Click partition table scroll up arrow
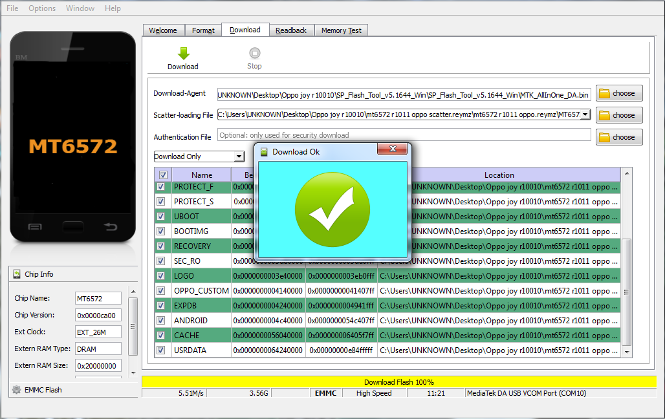665x419 pixels. pyautogui.click(x=627, y=173)
